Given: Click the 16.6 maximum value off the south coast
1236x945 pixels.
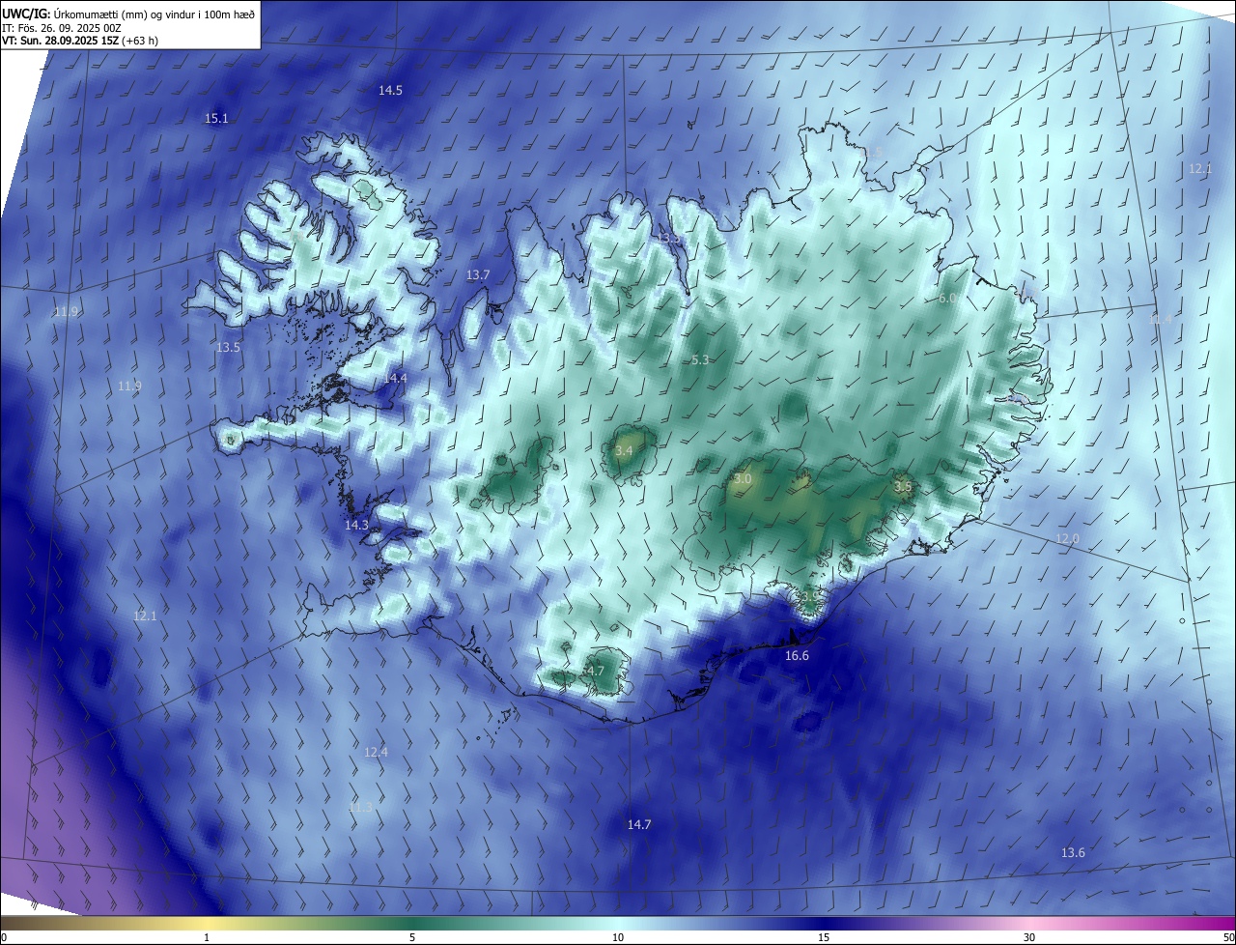Looking at the screenshot, I should (x=797, y=655).
